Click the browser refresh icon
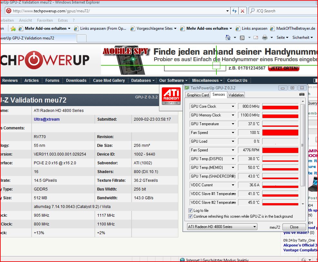318x262 pixels. tap(234, 11)
